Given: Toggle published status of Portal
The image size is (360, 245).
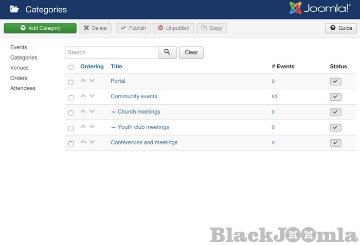Looking at the screenshot, I should (335, 82).
